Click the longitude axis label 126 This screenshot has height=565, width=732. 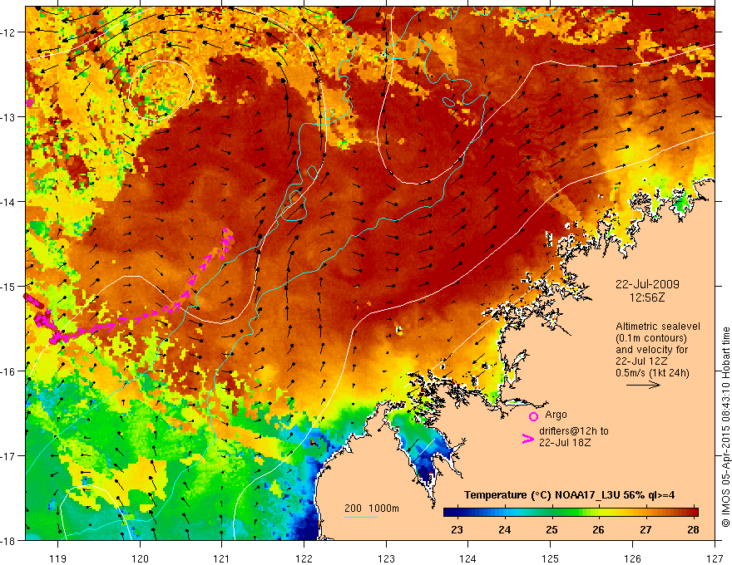point(632,558)
